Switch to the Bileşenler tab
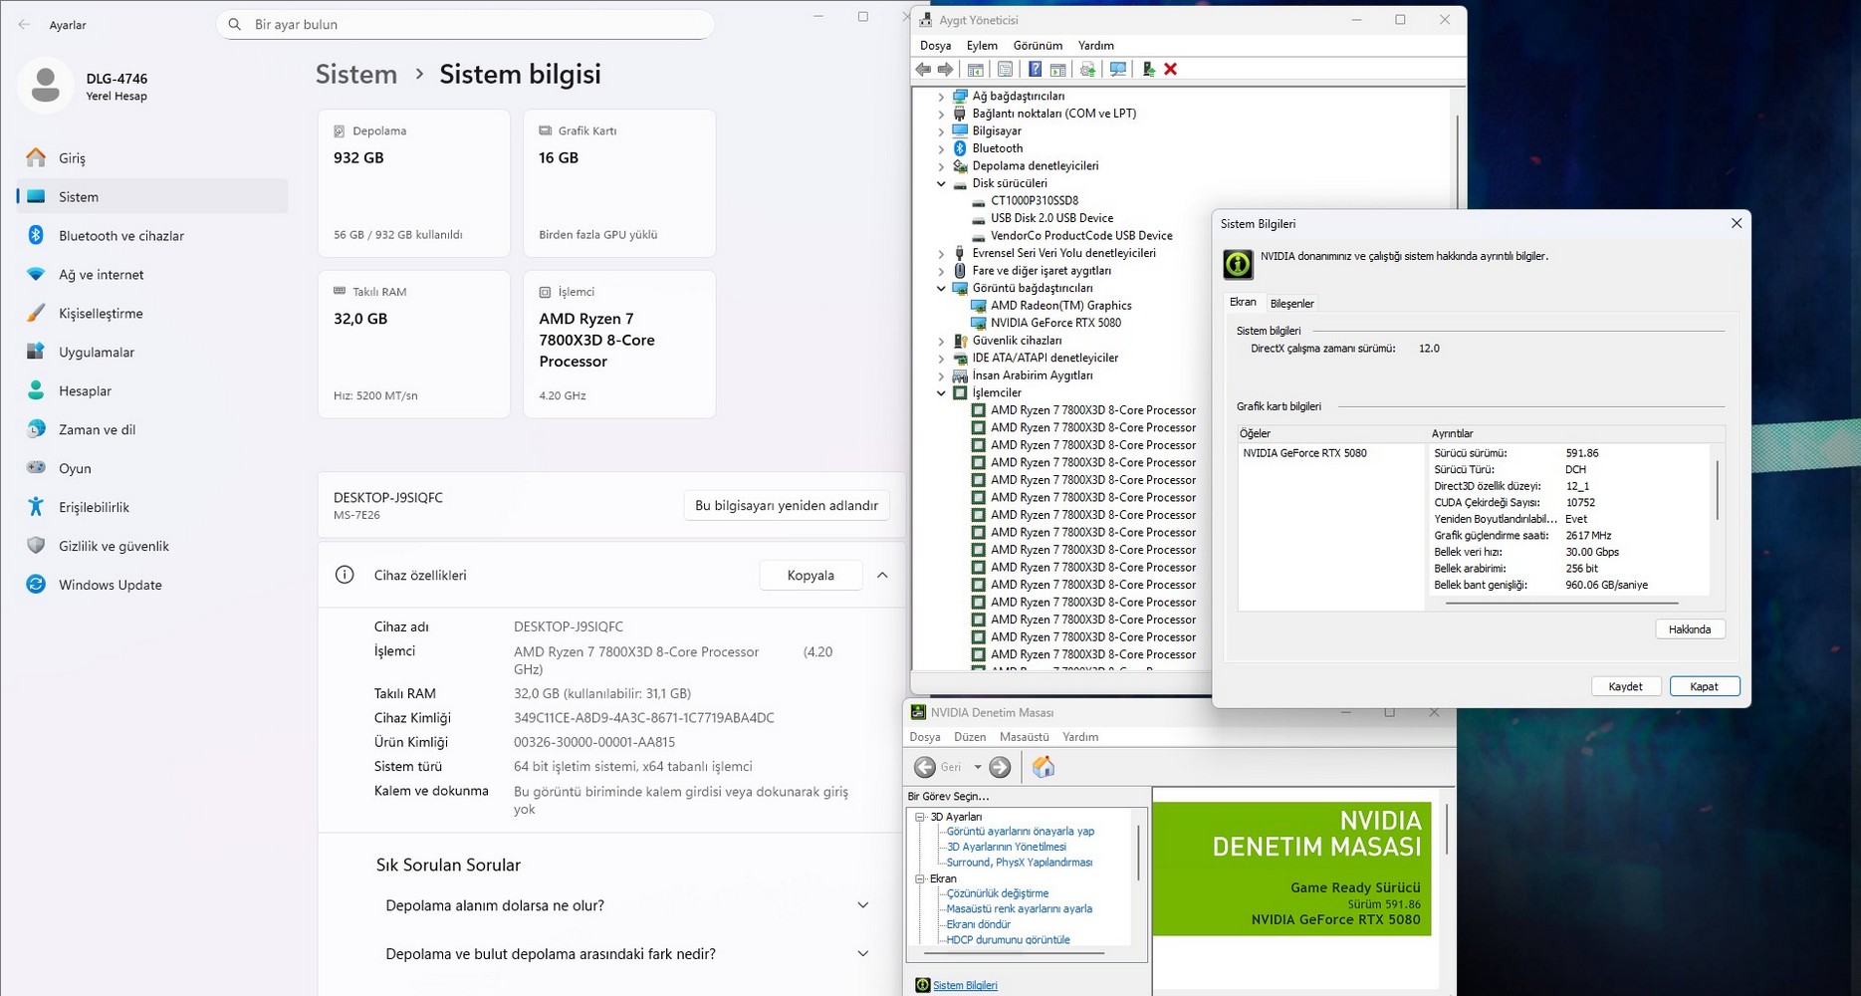 (1291, 304)
